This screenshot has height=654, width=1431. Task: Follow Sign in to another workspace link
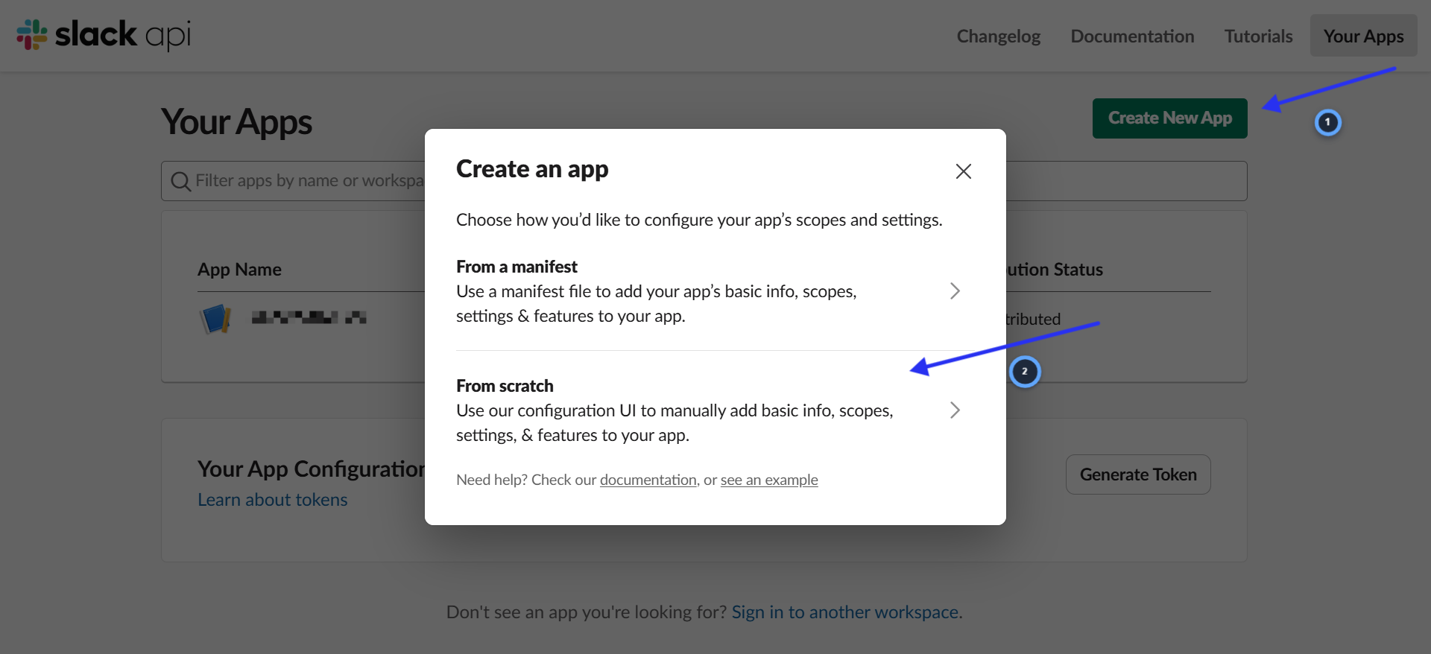point(847,612)
